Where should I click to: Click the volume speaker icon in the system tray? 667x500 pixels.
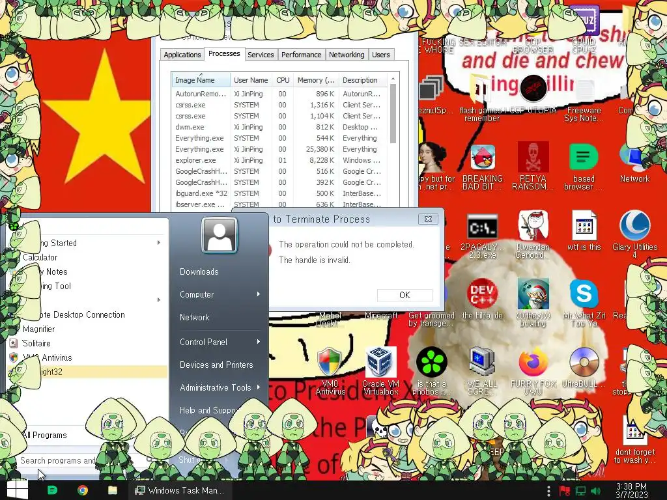[x=595, y=491]
